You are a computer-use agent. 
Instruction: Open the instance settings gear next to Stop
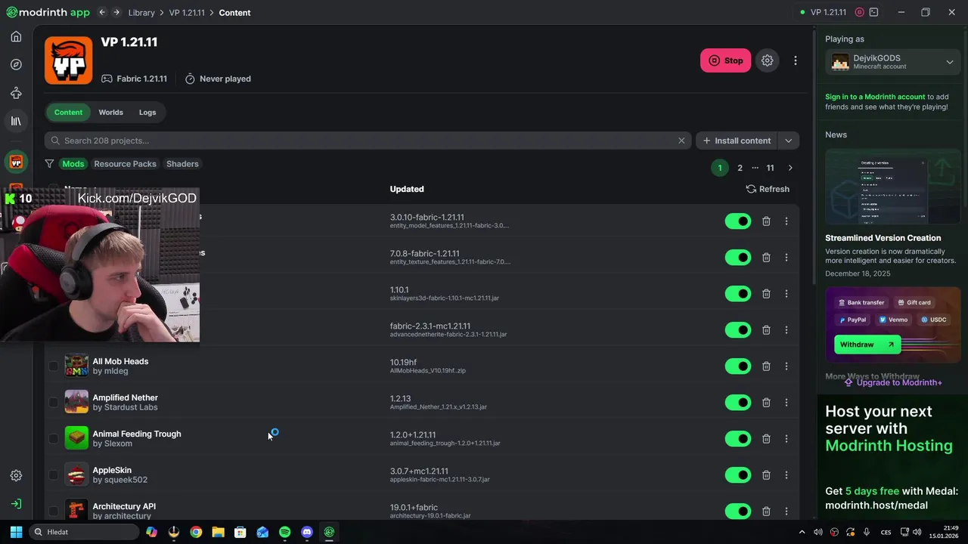tap(767, 60)
